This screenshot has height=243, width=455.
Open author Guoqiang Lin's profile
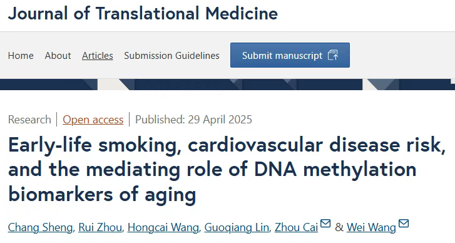[x=237, y=227]
